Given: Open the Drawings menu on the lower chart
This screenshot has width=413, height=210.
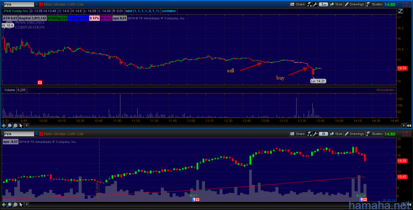Looking at the screenshot, I should tap(354, 134).
